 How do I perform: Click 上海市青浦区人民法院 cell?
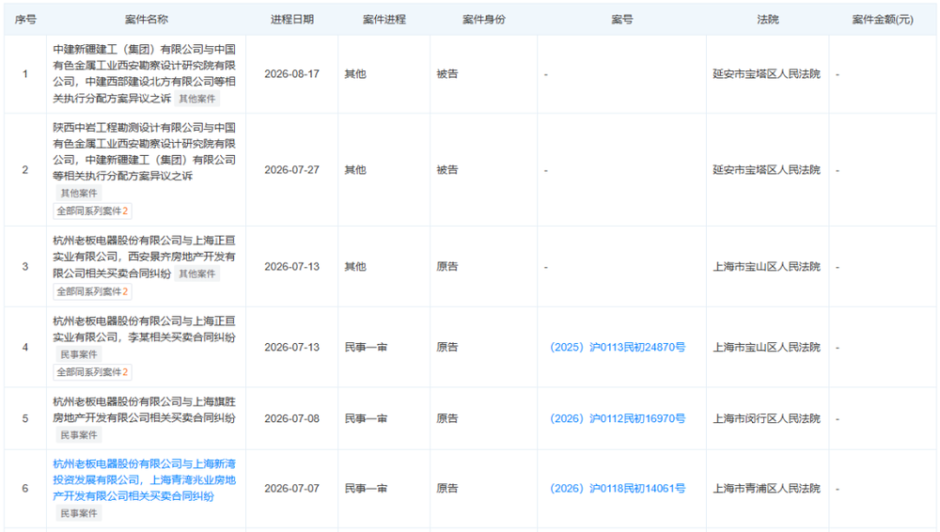pyautogui.click(x=766, y=488)
